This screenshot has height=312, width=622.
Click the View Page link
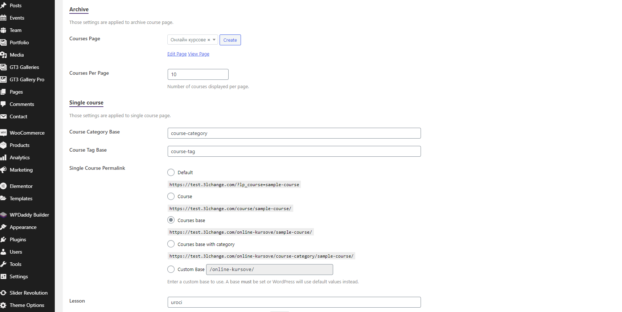click(199, 54)
